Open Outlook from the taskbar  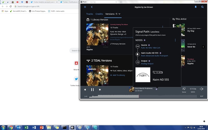19,128
